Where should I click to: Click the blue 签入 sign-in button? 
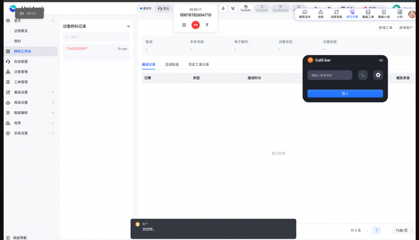click(x=345, y=93)
